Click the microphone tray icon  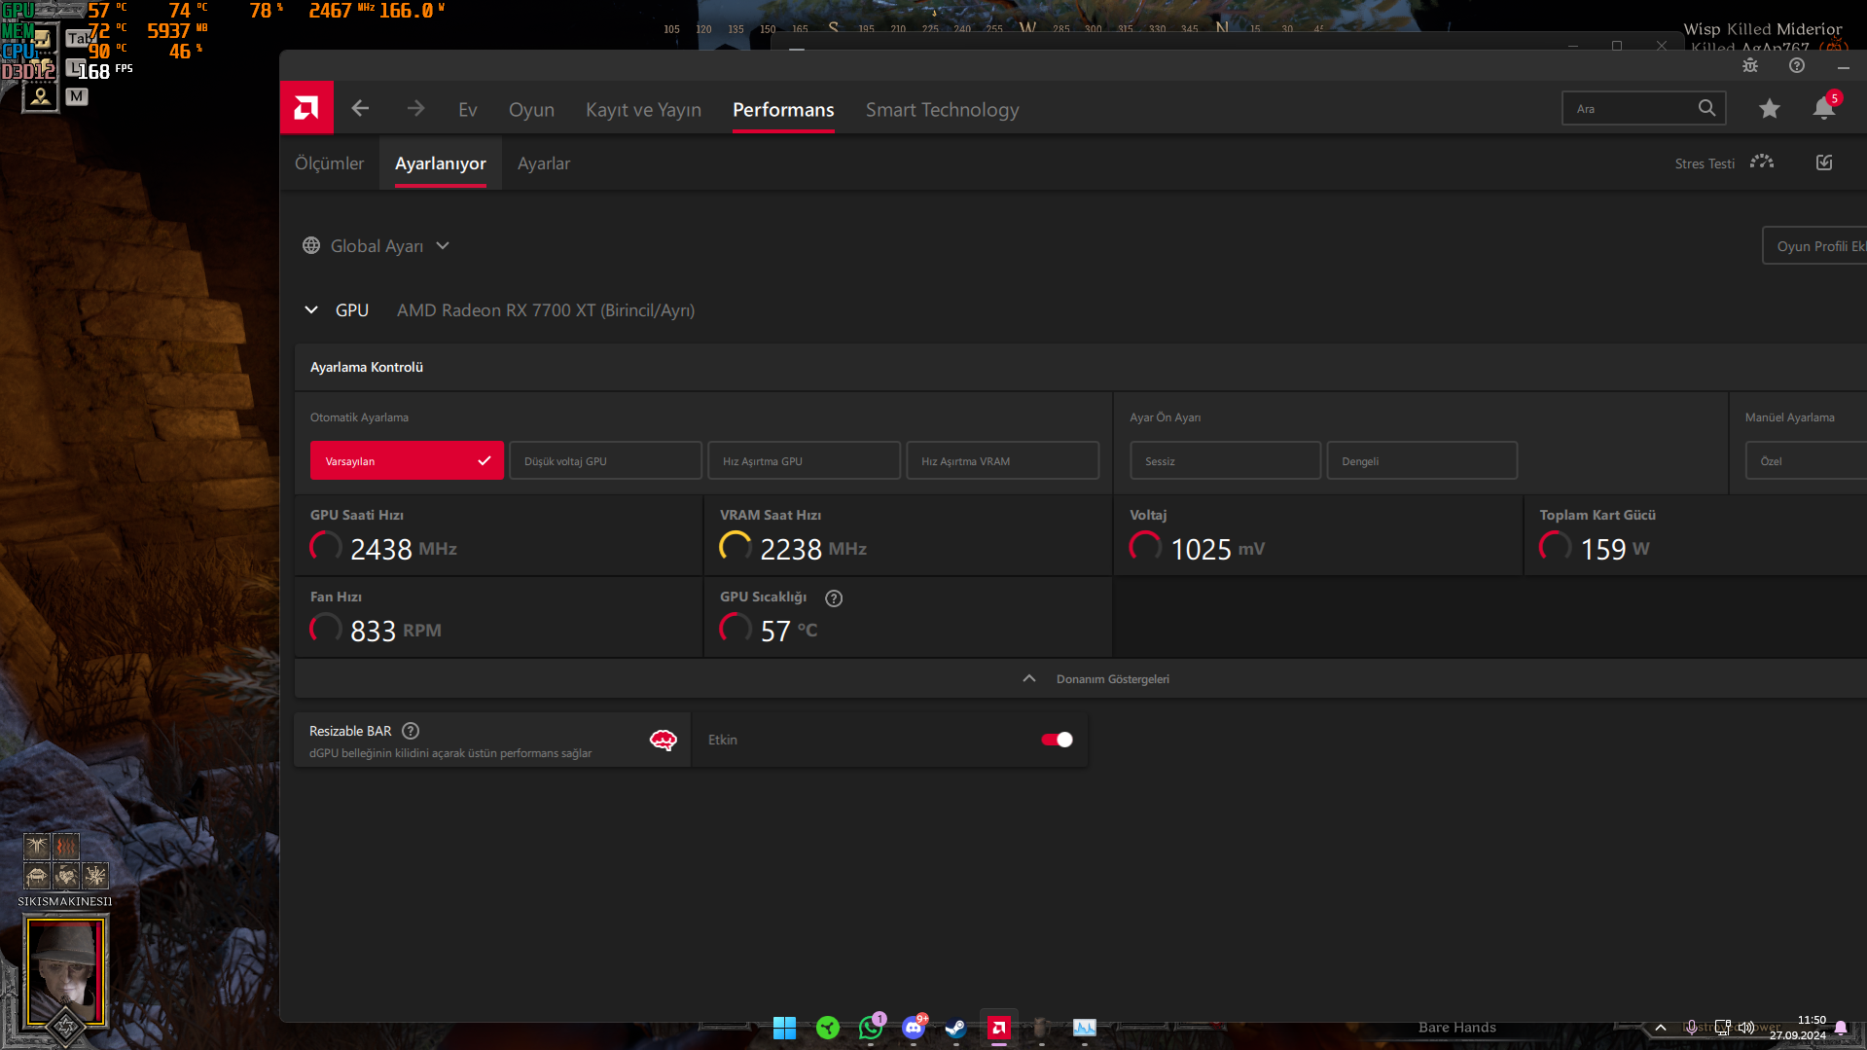click(1692, 1028)
